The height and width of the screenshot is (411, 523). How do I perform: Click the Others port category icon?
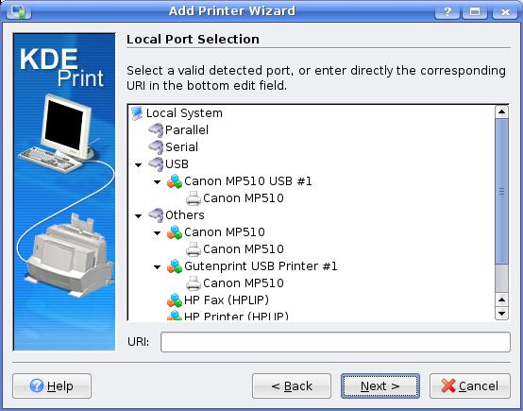tap(156, 215)
